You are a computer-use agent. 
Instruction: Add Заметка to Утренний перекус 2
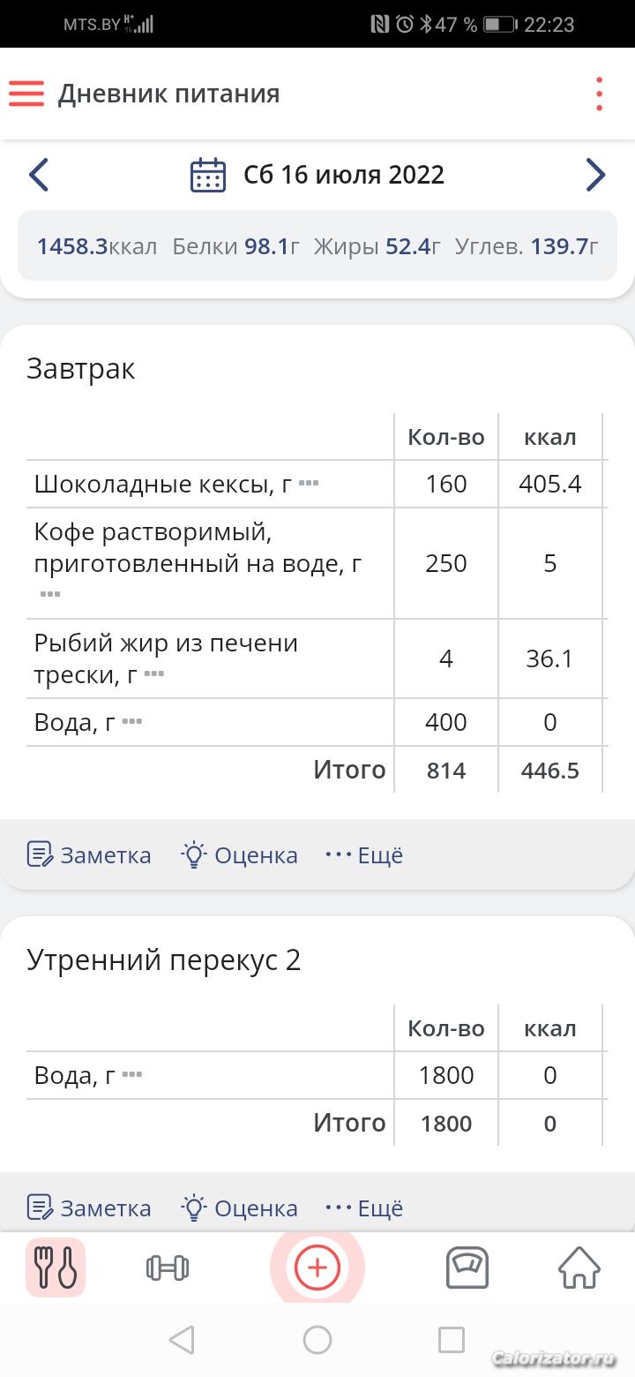(89, 1208)
